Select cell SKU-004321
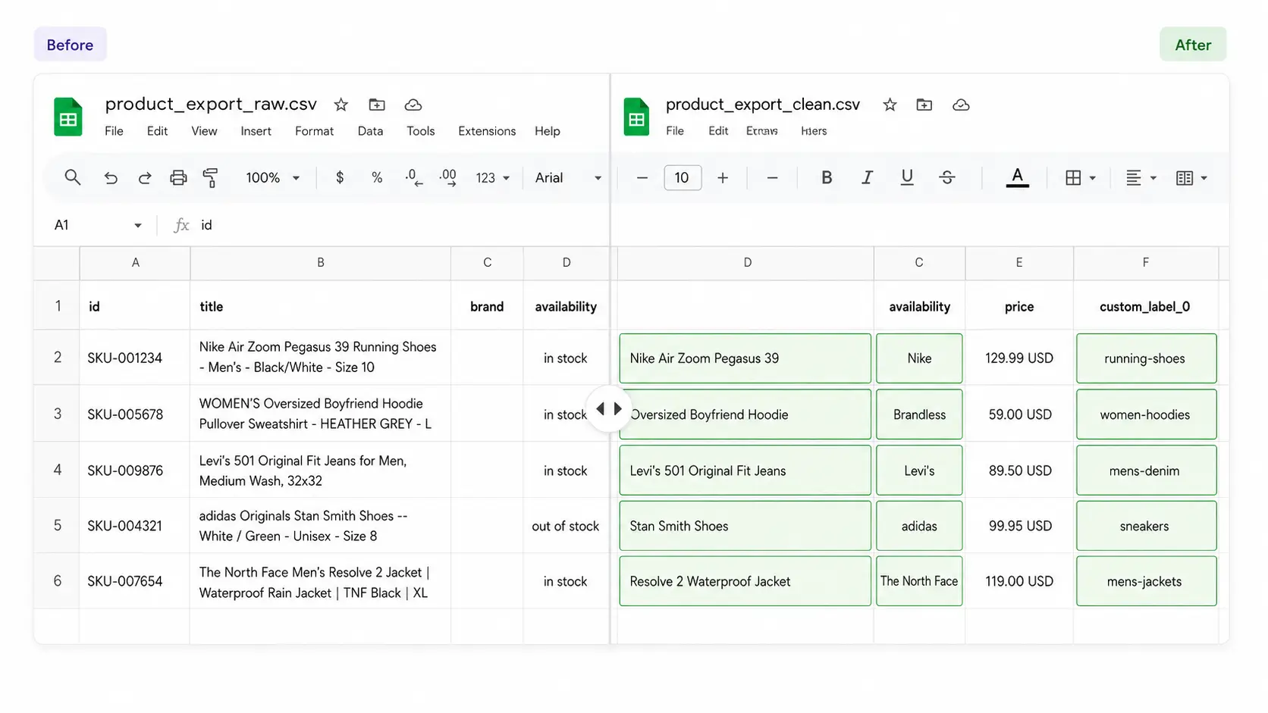The height and width of the screenshot is (713, 1268). click(135, 526)
